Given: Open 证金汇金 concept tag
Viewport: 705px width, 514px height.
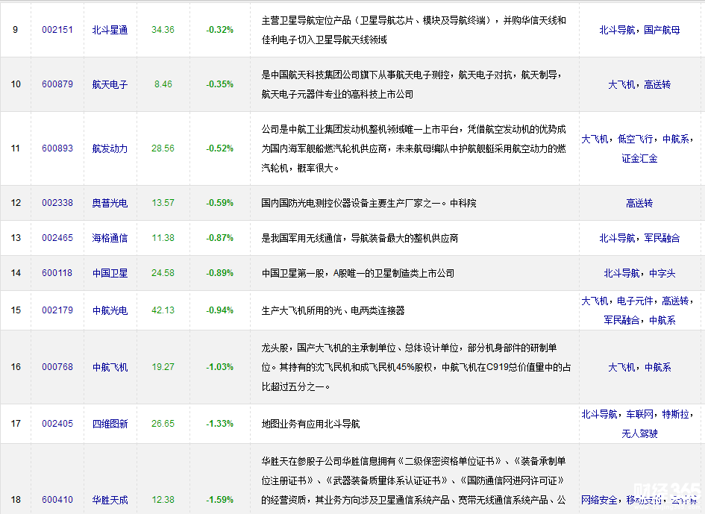Looking at the screenshot, I should 639,158.
